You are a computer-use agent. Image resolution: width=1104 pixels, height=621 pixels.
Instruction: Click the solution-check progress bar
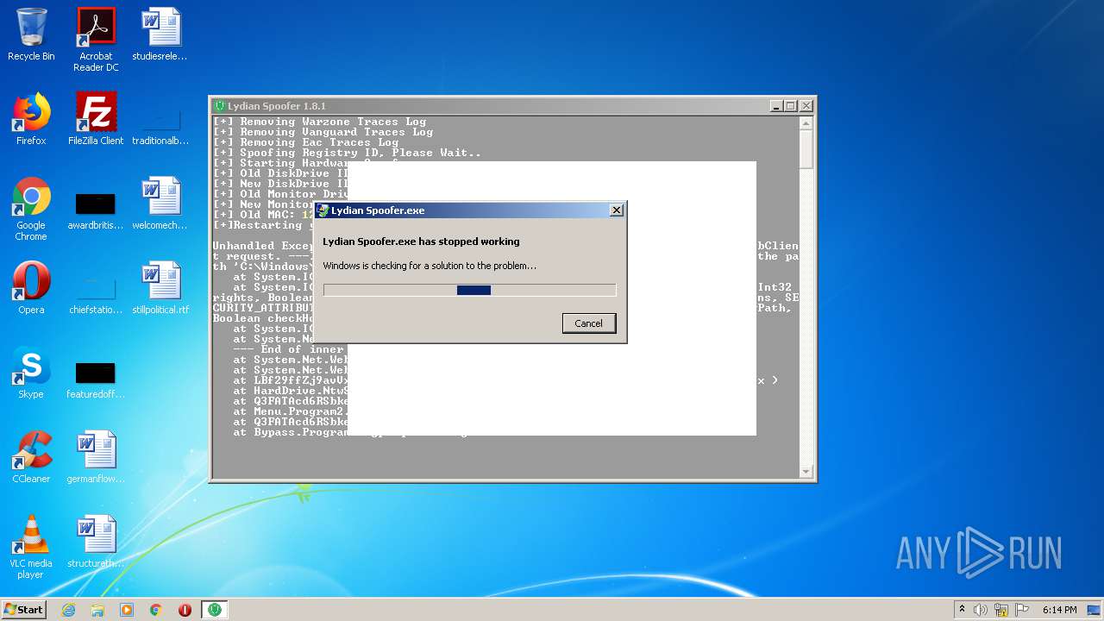pyautogui.click(x=470, y=291)
